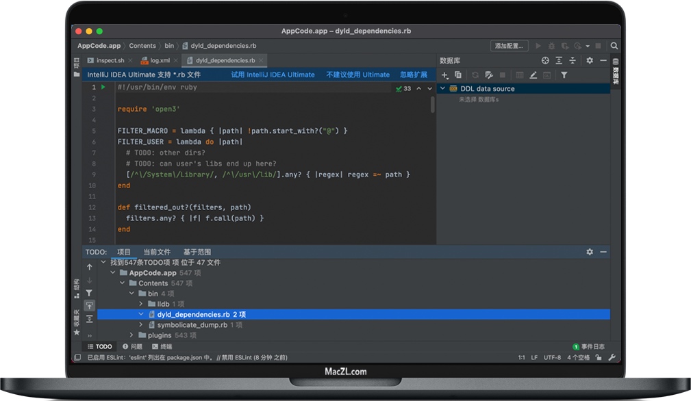Open TODO panel settings via gear icon
691x401 pixels.
click(x=589, y=252)
